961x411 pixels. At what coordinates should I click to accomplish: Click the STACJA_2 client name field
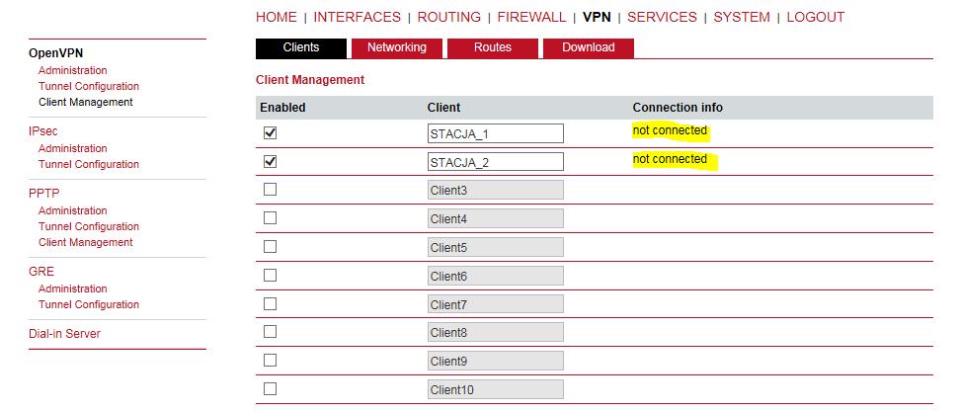click(495, 162)
